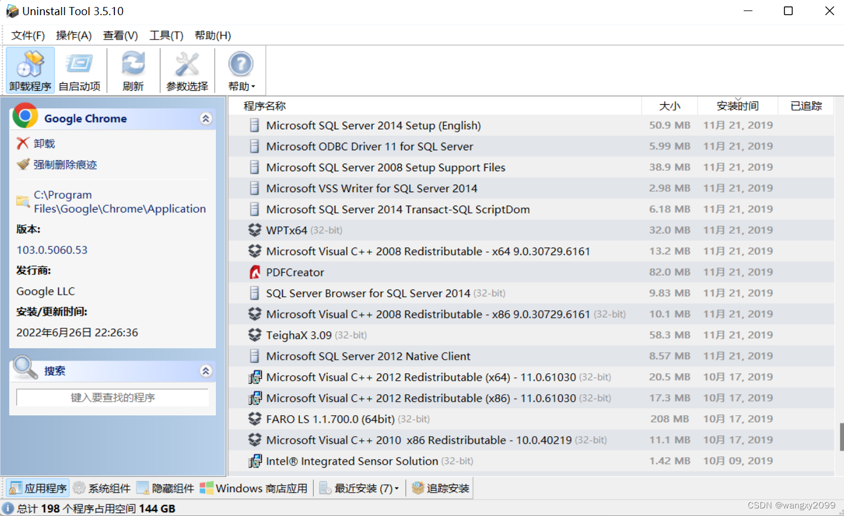Click the Refresh toolbar icon

tap(133, 70)
